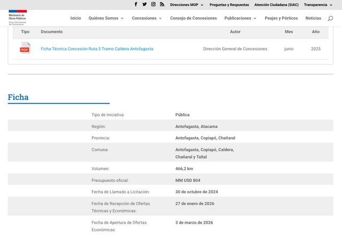
Task: Open Consejo de Concesiones menu item
Action: pos(193,18)
